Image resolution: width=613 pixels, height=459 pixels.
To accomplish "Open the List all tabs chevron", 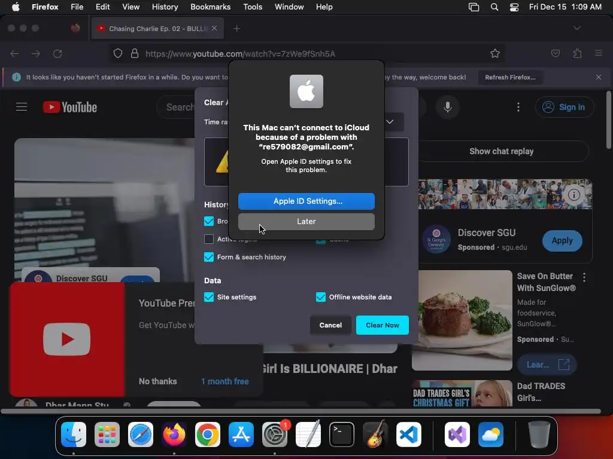I will [x=576, y=28].
